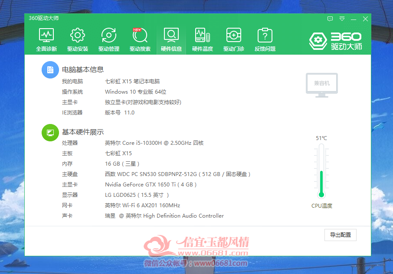The width and height of the screenshot is (393, 274).
Task: Open the 硬件温度 hardware temperature icon
Action: click(203, 39)
